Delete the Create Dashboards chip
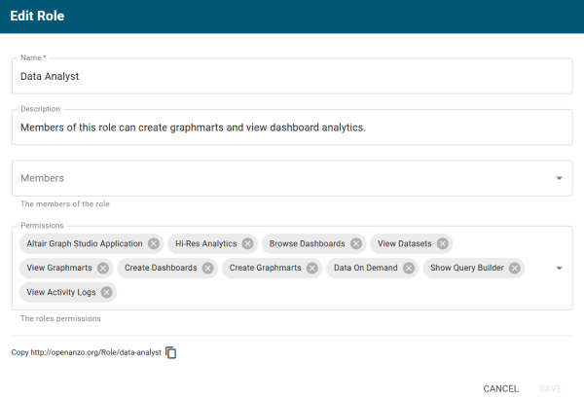The image size is (584, 400). pyautogui.click(x=208, y=268)
